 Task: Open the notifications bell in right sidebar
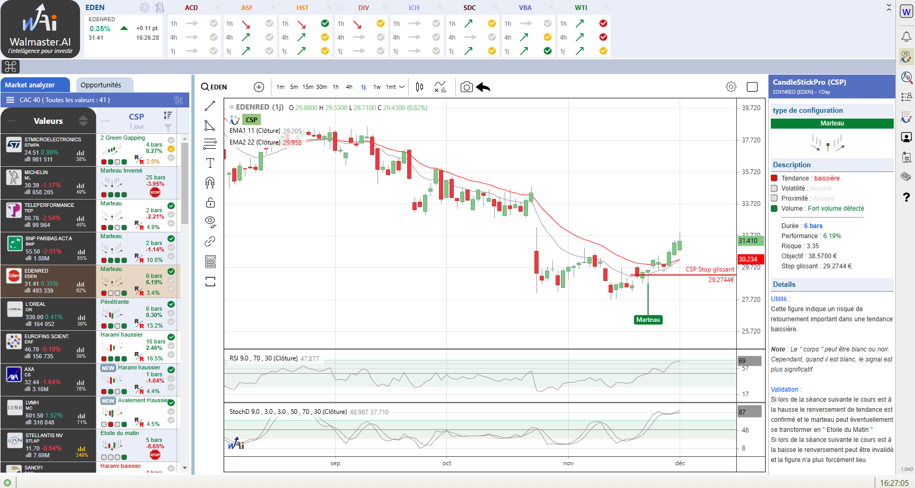[907, 37]
